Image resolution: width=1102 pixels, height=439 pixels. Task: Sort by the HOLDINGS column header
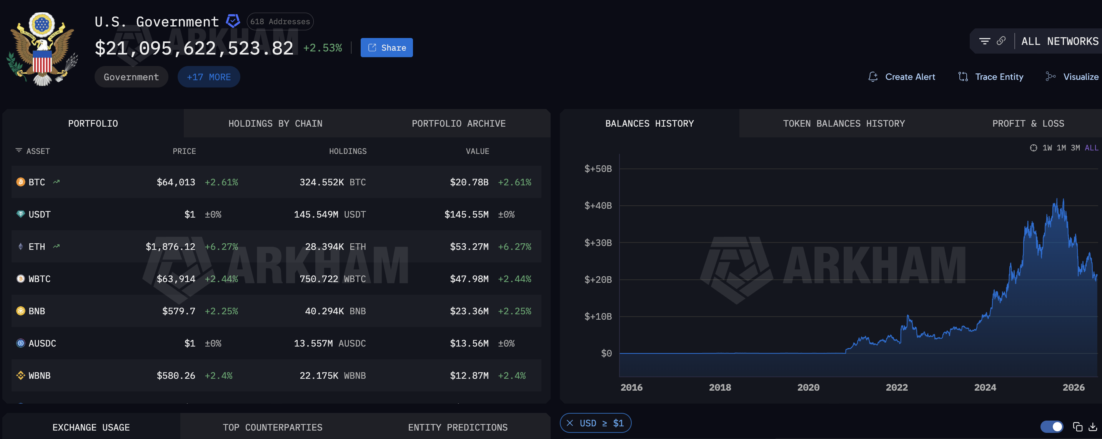pos(347,151)
